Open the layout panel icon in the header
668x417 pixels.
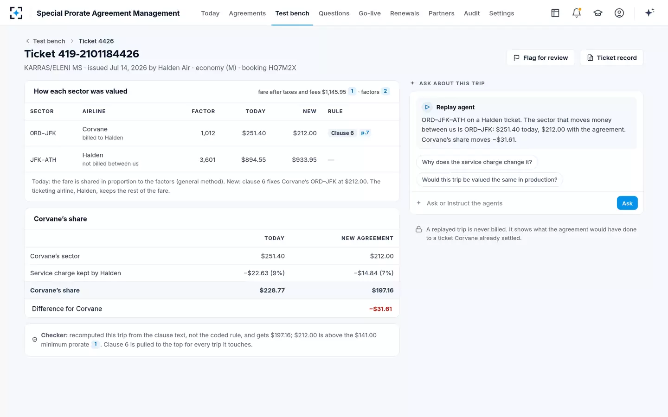[x=555, y=13]
